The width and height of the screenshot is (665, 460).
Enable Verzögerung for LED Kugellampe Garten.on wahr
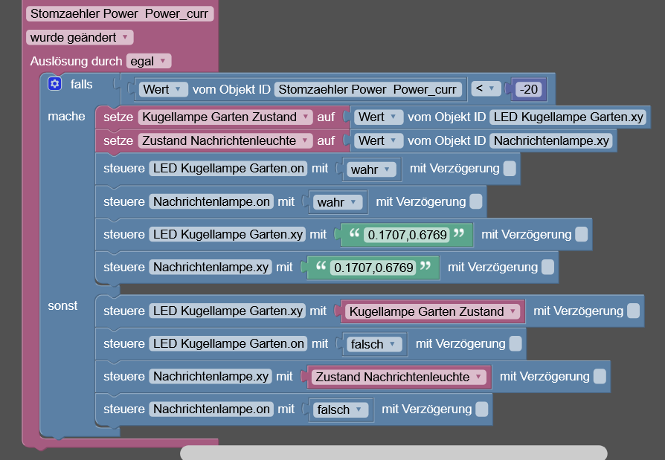tap(510, 169)
